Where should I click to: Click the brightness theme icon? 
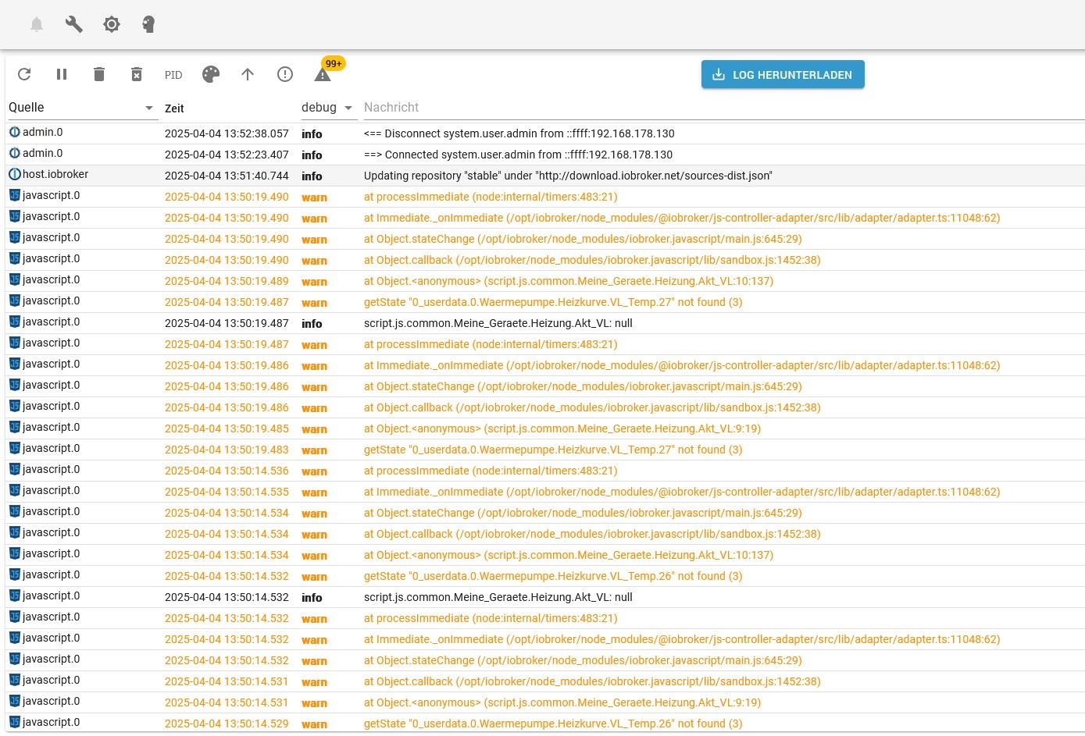tap(112, 24)
